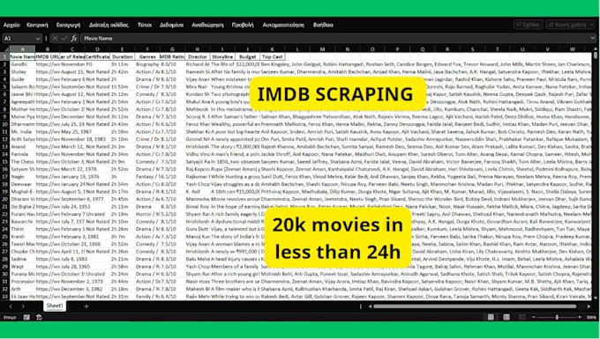
Task: Click the Genres header cell
Action: pos(147,56)
